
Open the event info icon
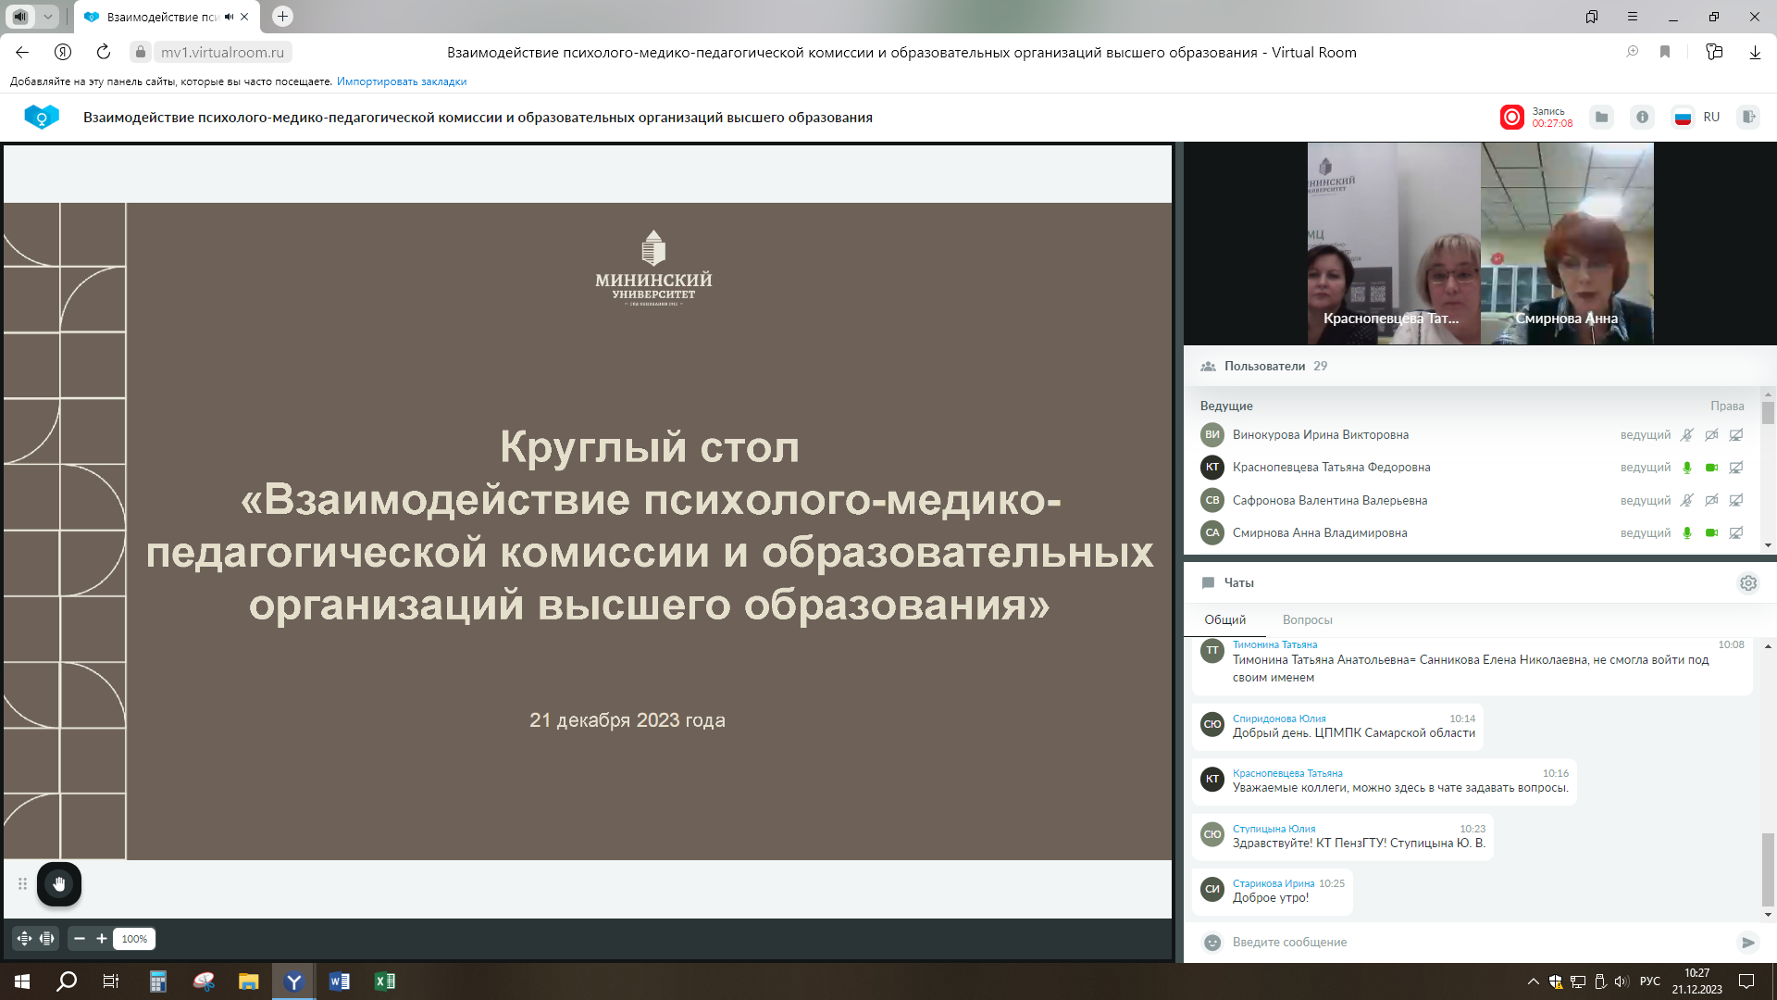tap(1642, 118)
